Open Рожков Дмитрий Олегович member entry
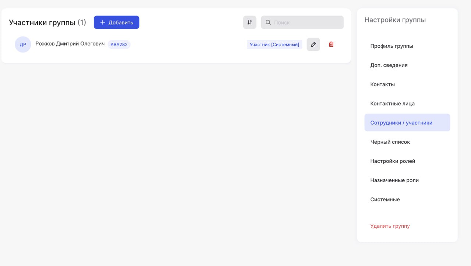This screenshot has width=471, height=266. (x=70, y=44)
